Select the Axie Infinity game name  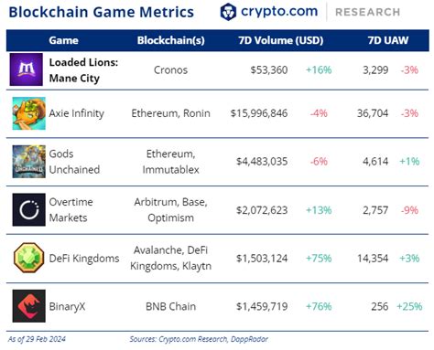(x=77, y=113)
